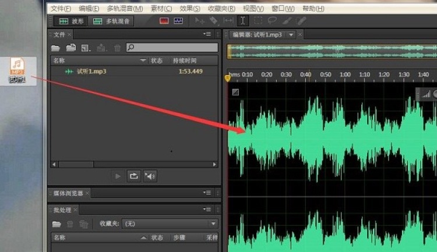Activate the 批处理 panel tab
This screenshot has width=437, height=252.
tap(62, 210)
